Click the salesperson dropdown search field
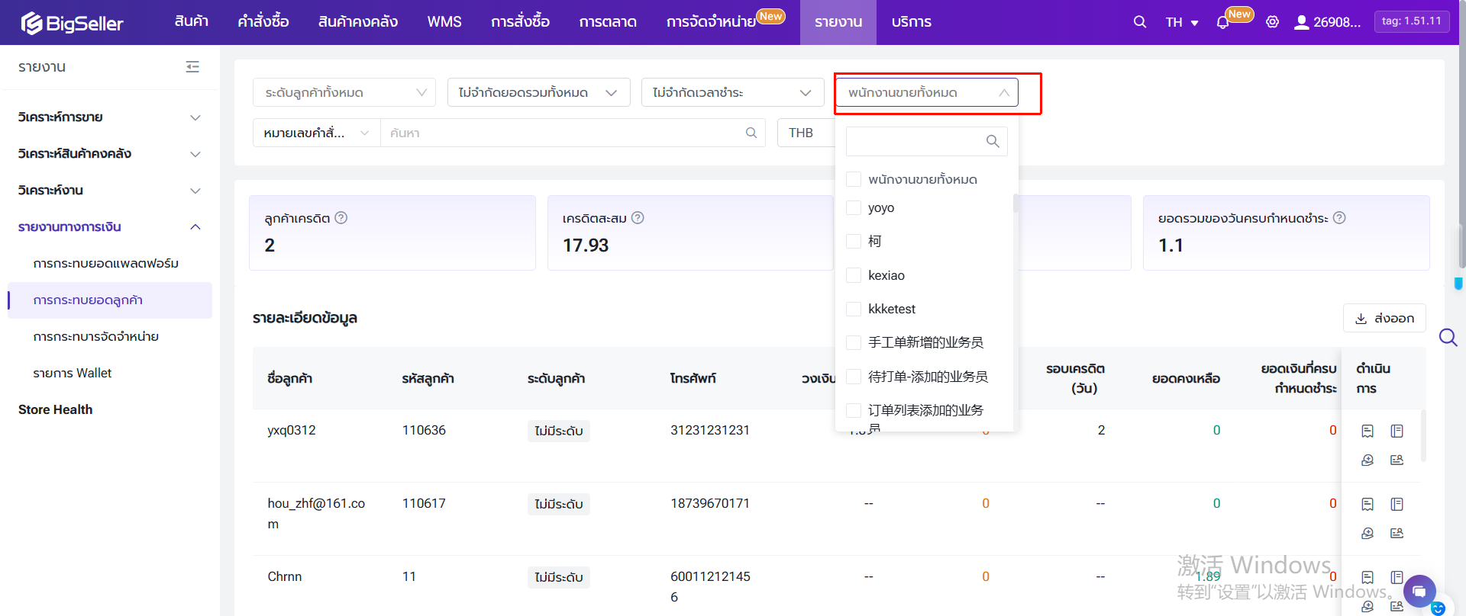Screen dimensions: 1466x616 click(917, 141)
